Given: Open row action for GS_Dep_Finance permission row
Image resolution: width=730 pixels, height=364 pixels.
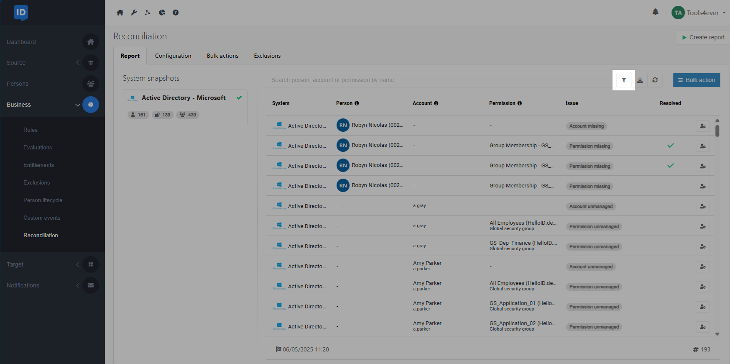Looking at the screenshot, I should pos(703,246).
